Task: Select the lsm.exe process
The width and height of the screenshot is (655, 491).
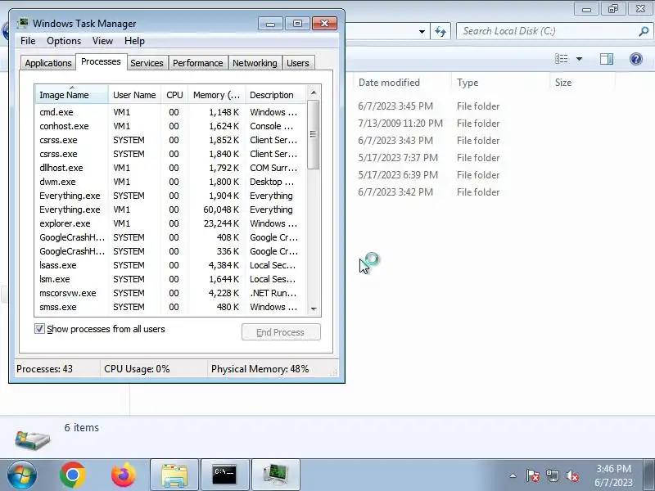Action: [x=171, y=279]
